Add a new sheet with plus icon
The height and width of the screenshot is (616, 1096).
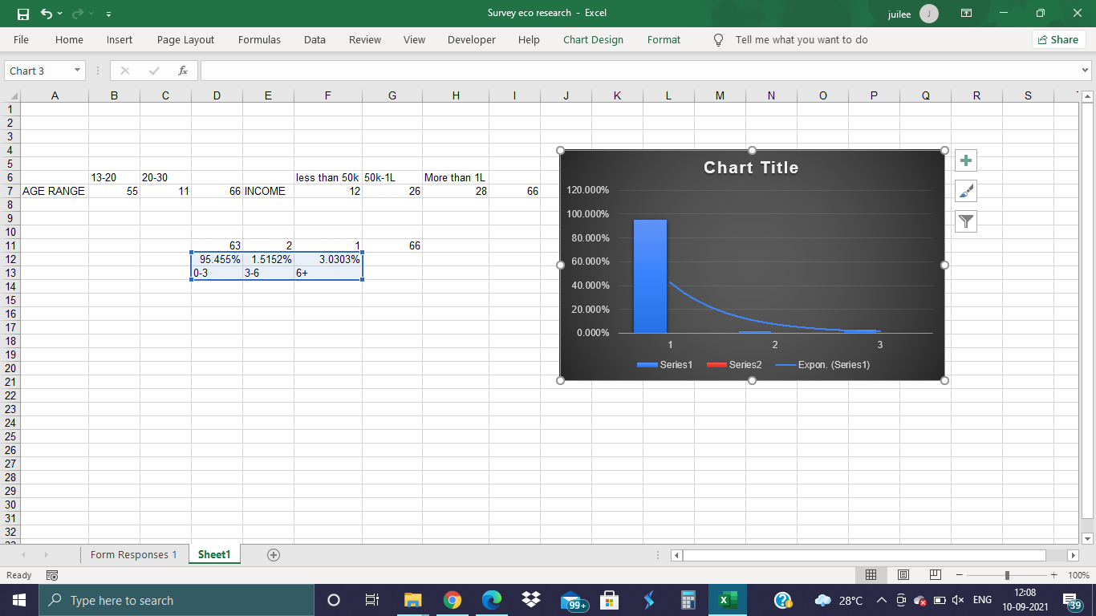click(x=274, y=555)
